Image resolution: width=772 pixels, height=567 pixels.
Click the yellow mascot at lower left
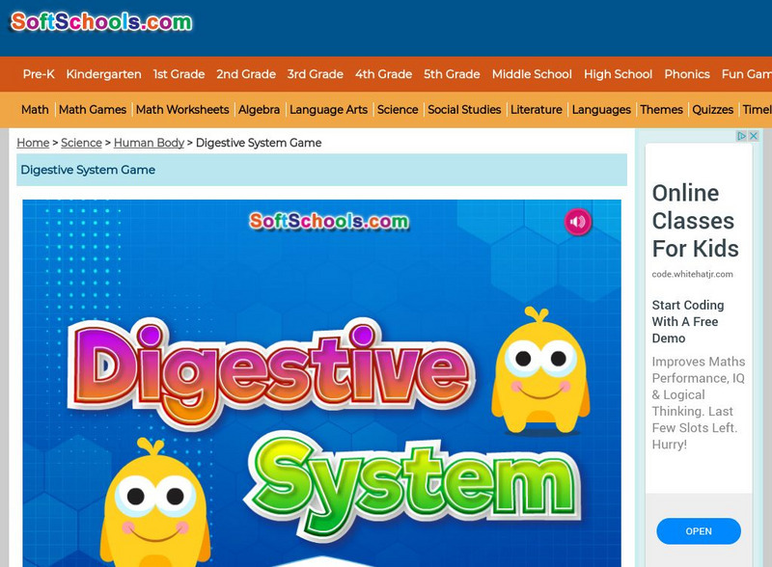(155, 502)
